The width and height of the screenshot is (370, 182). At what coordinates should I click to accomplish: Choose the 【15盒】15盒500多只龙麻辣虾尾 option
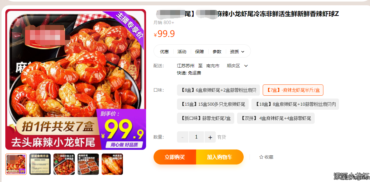(213, 104)
